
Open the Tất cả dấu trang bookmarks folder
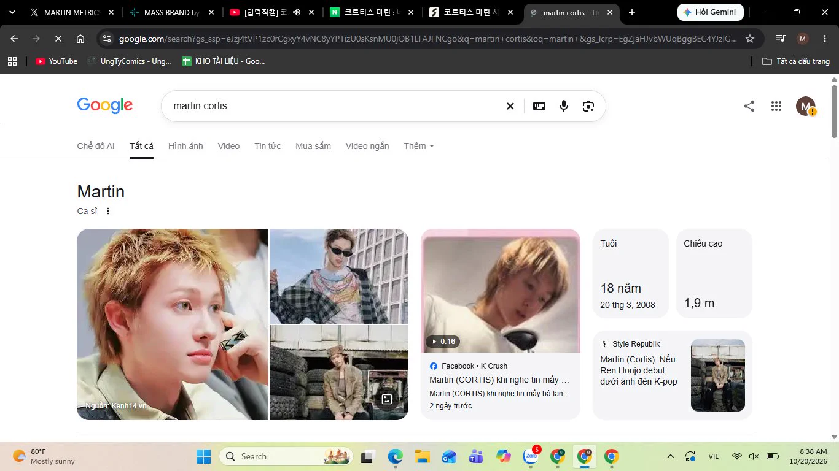point(796,61)
